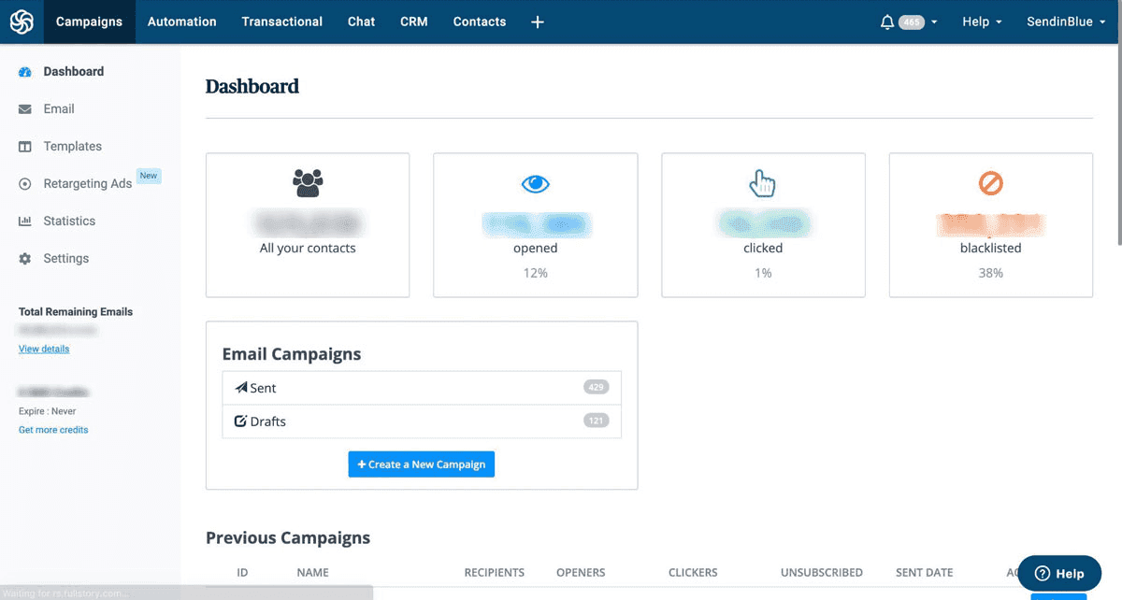Viewport: 1122px width, 600px height.
Task: Open the CRM menu item
Action: [413, 21]
